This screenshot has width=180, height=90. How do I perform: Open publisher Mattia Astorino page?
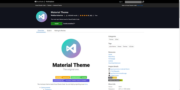(57, 15)
